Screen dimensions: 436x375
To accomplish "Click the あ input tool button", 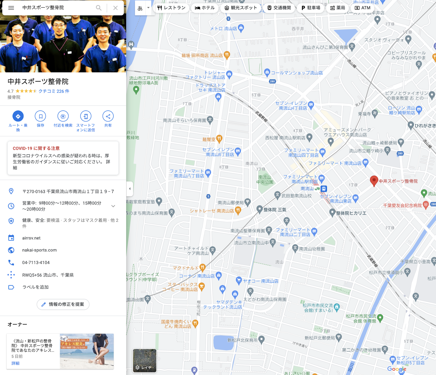I will tap(140, 8).
